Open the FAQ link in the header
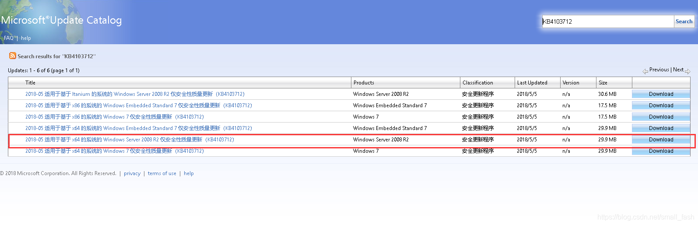Screen dimensions: 698x225 [x=9, y=38]
